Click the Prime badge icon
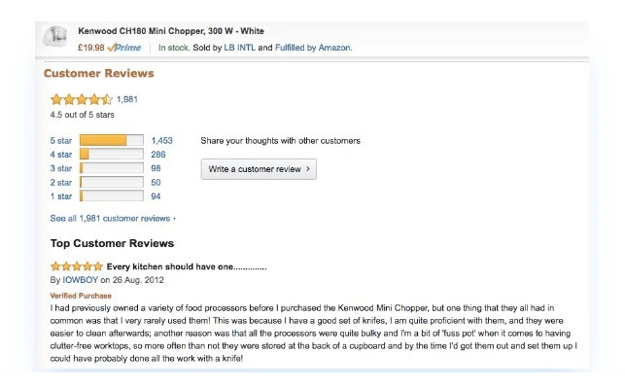This screenshot has width=625, height=389. point(126,47)
